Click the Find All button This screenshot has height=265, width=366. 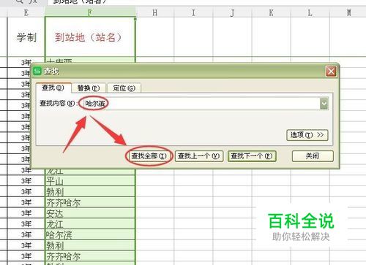point(149,156)
